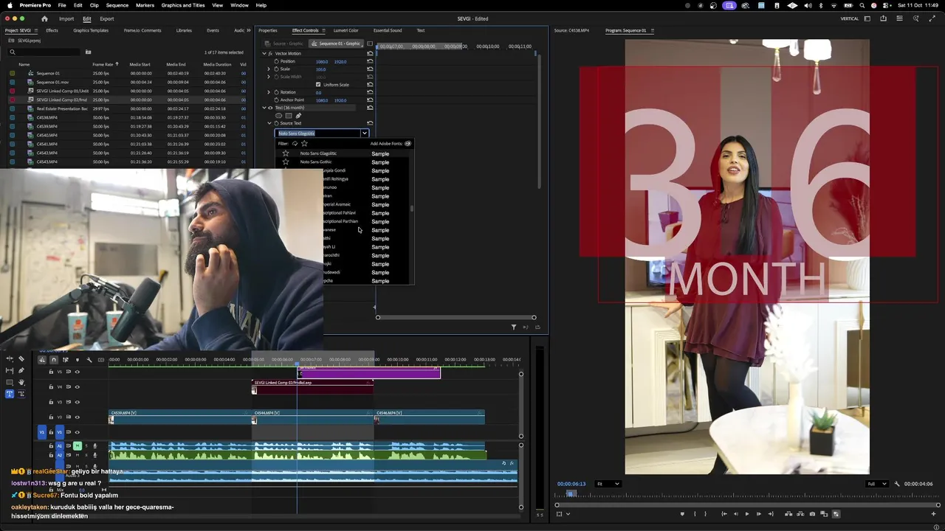
Task: Open Program Monitor settings wrench
Action: coord(897,484)
